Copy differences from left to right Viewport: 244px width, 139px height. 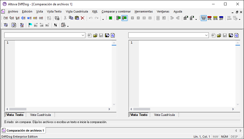(x=172, y=18)
